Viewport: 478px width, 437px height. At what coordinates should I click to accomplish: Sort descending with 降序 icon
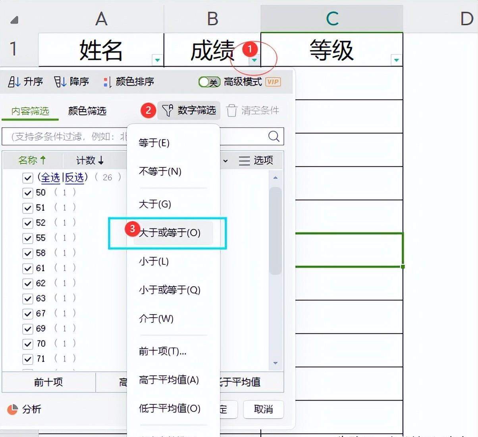click(60, 82)
